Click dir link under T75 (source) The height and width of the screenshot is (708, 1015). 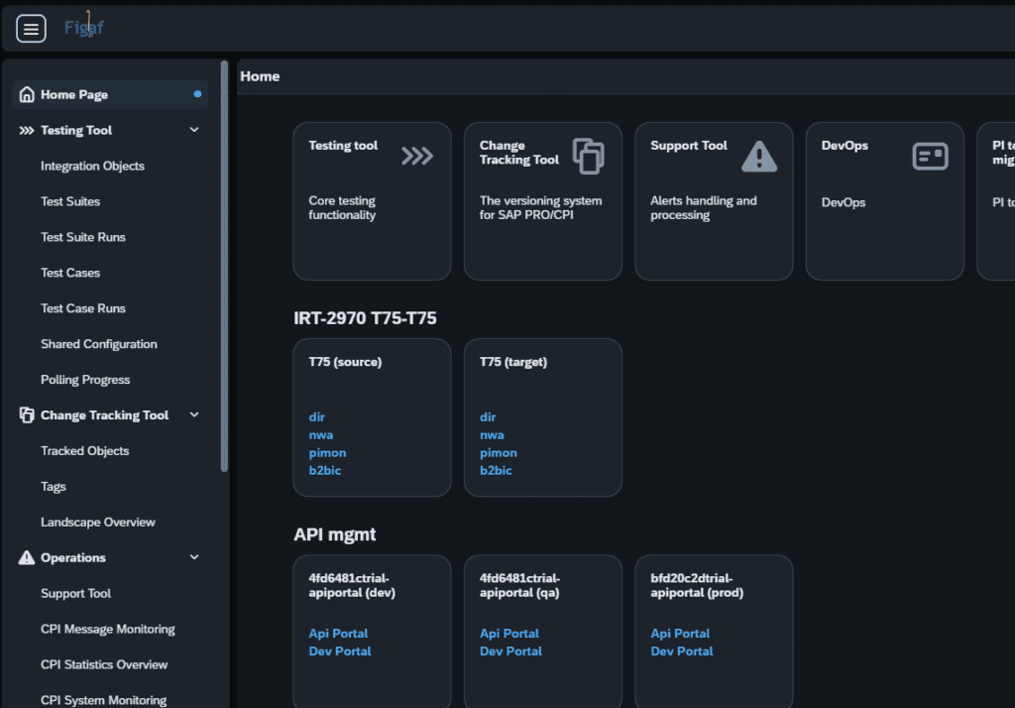click(316, 417)
